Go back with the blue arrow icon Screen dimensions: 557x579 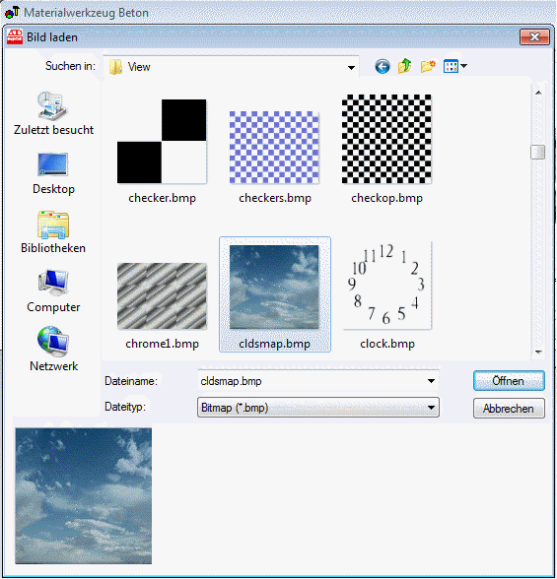[x=383, y=67]
